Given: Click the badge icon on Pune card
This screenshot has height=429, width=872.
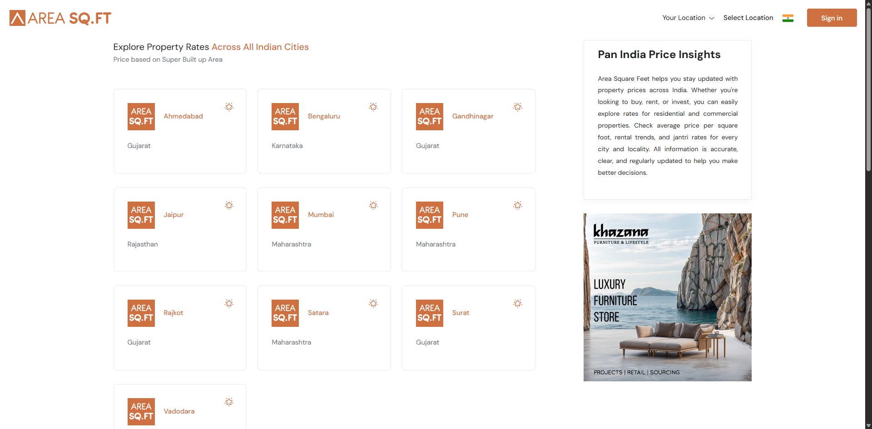Looking at the screenshot, I should (517, 205).
